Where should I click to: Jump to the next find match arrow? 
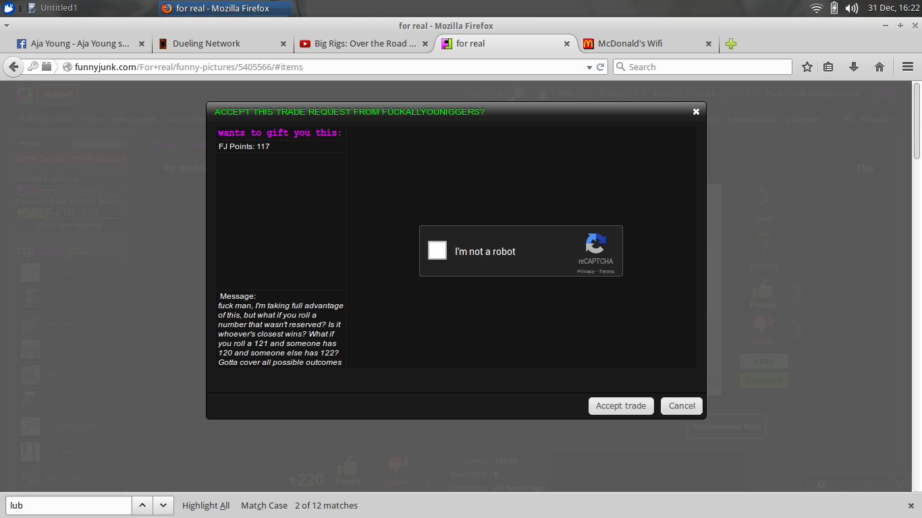163,505
